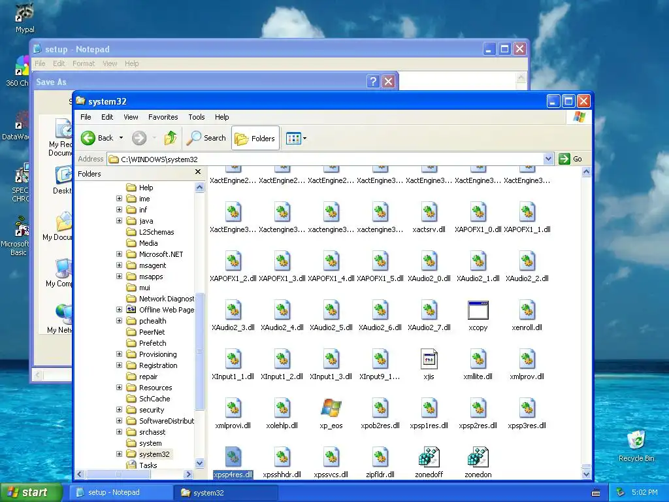The width and height of the screenshot is (669, 502).
Task: Open the address bar dropdown arrow
Action: tap(549, 159)
